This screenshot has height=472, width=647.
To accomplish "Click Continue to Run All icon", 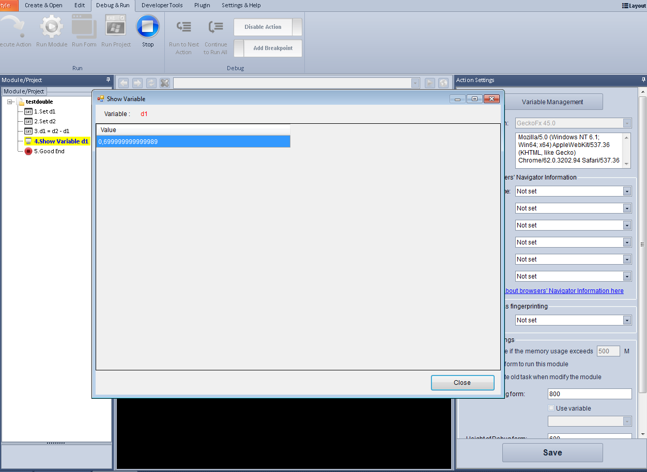I will click(x=215, y=27).
